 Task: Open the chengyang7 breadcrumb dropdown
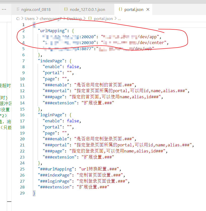coord(50,18)
